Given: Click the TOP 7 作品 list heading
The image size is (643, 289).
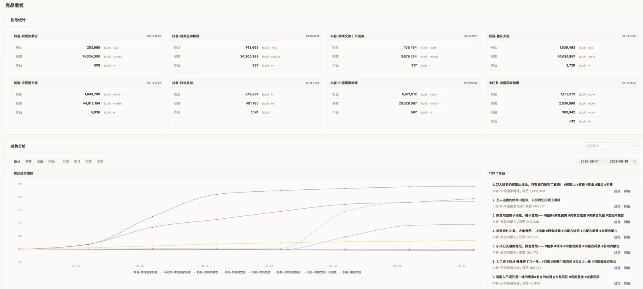Looking at the screenshot, I should point(497,173).
